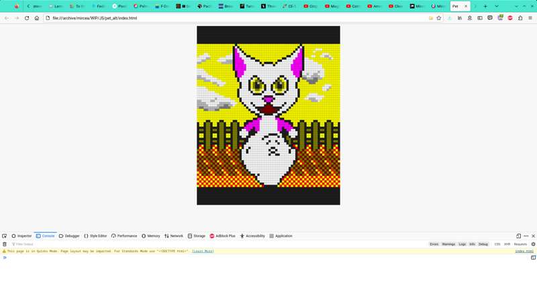Toggle the Debug console filter
Screen dimensions: 537x302
click(x=483, y=244)
